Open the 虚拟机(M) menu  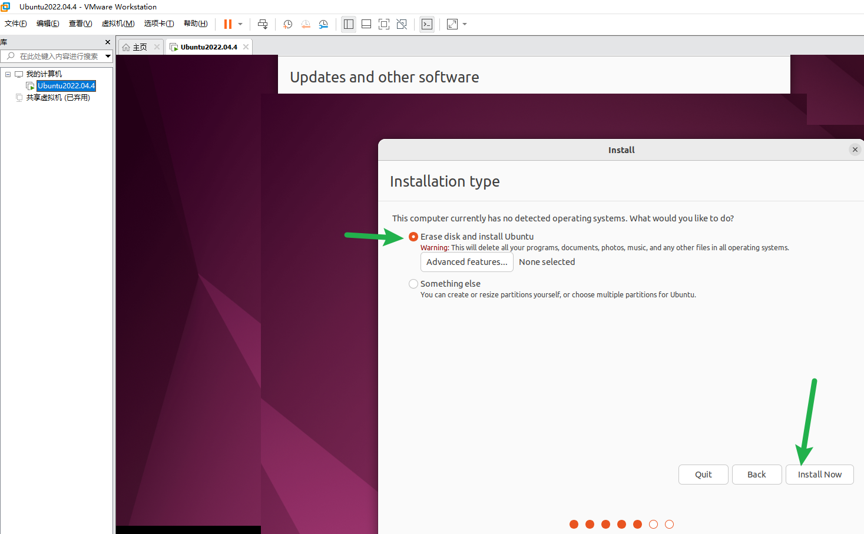tap(118, 24)
